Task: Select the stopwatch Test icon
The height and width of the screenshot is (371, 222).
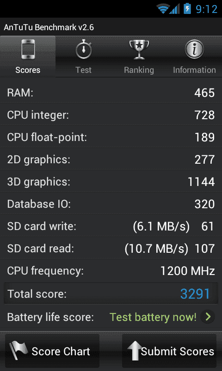Action: click(84, 49)
